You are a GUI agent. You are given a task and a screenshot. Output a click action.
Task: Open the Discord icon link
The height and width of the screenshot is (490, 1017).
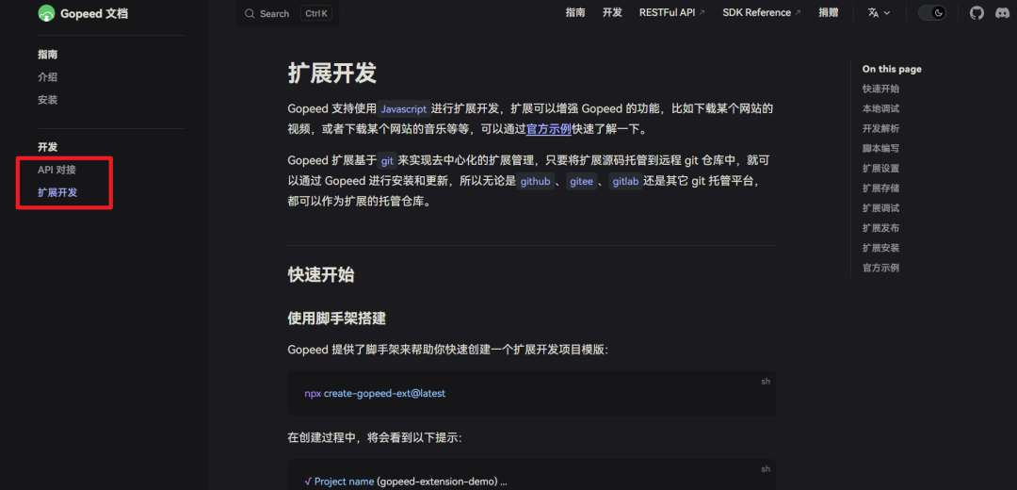pyautogui.click(x=1002, y=13)
